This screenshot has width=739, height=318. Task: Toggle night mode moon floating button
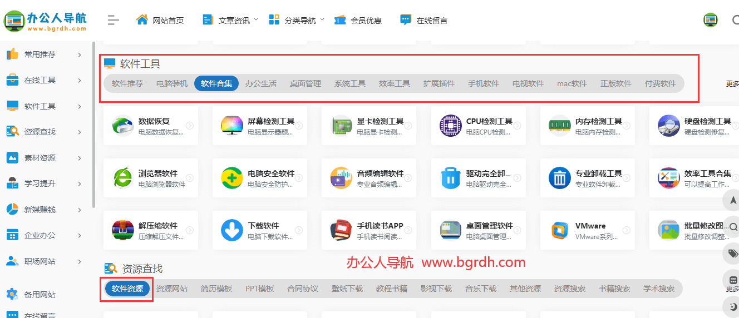click(x=732, y=307)
